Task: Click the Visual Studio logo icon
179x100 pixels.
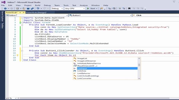Action: 3,2
